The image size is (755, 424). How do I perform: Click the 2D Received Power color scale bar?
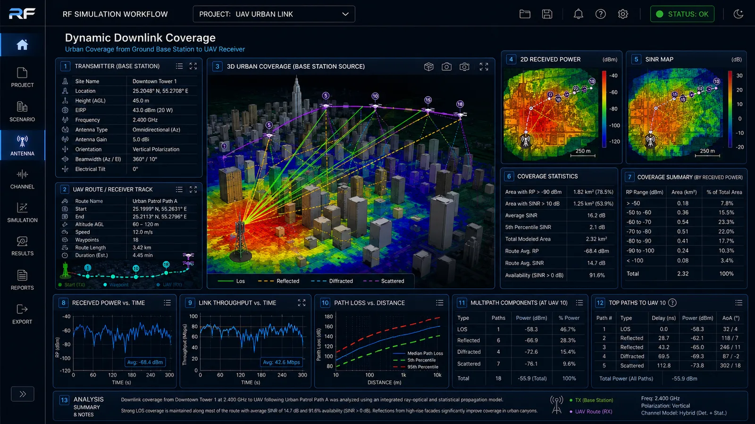tap(604, 109)
